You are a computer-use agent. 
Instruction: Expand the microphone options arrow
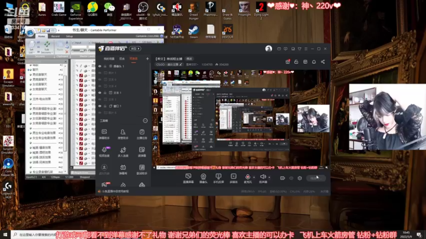click(x=254, y=177)
